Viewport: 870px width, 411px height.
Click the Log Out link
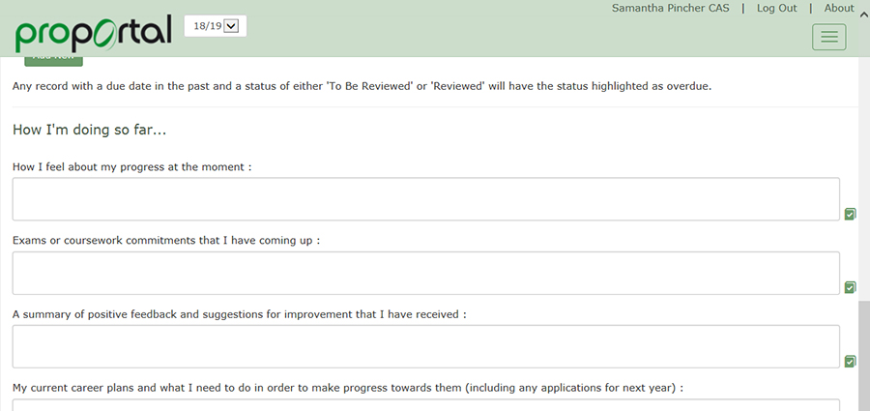tap(776, 8)
